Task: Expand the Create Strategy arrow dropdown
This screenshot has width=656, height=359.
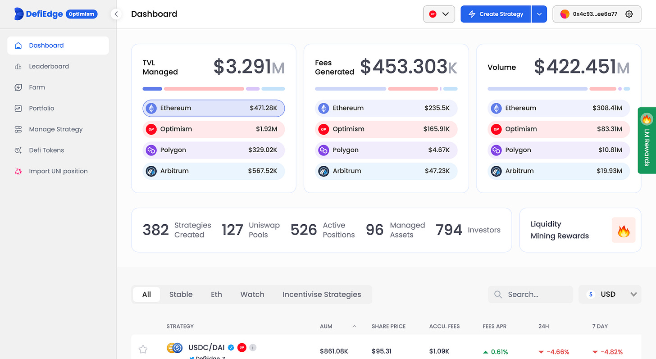Action: point(539,14)
